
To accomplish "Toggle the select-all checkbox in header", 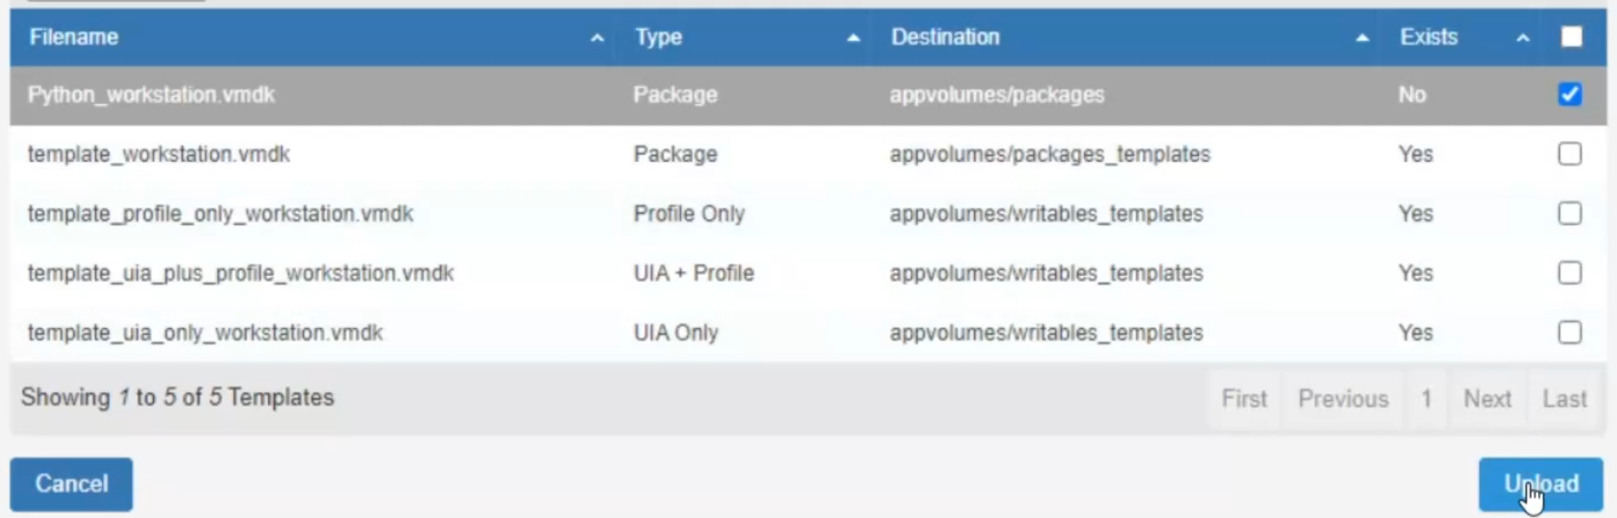I will point(1571,37).
